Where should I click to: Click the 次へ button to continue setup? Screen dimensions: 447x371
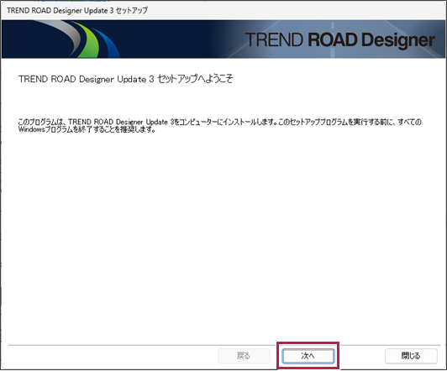tap(308, 356)
